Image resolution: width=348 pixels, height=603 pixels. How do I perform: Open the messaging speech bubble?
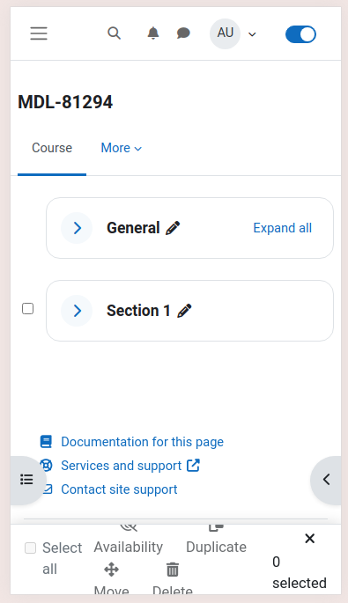click(x=183, y=33)
